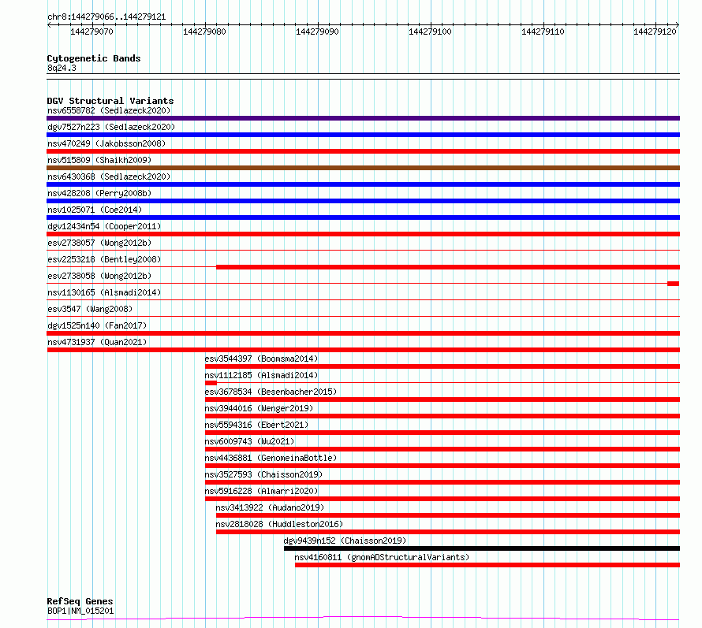Open the RefSeq Genes track title
Screen dimensions: 702x628
tap(80, 601)
